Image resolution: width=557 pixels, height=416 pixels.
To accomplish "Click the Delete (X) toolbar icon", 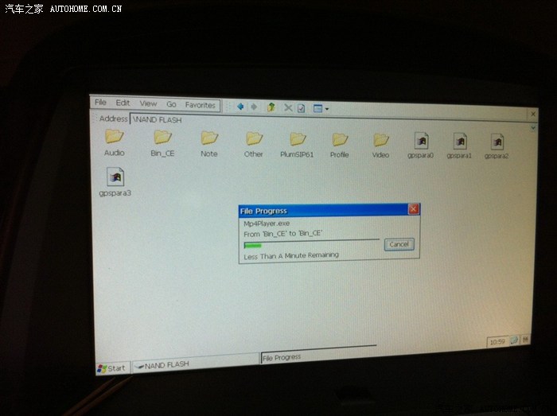I will (x=289, y=107).
